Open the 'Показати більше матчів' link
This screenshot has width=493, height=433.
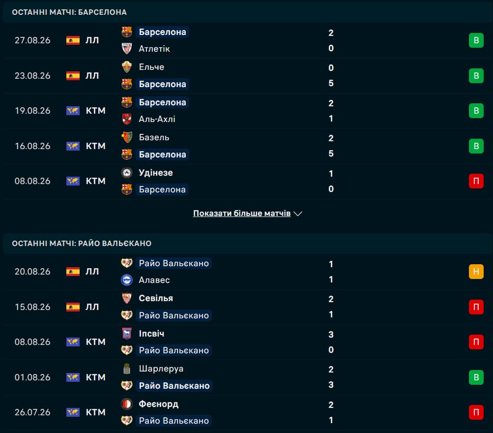pyautogui.click(x=242, y=213)
